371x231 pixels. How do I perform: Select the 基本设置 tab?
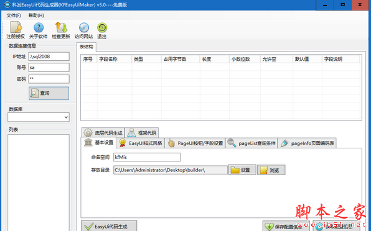(98, 143)
